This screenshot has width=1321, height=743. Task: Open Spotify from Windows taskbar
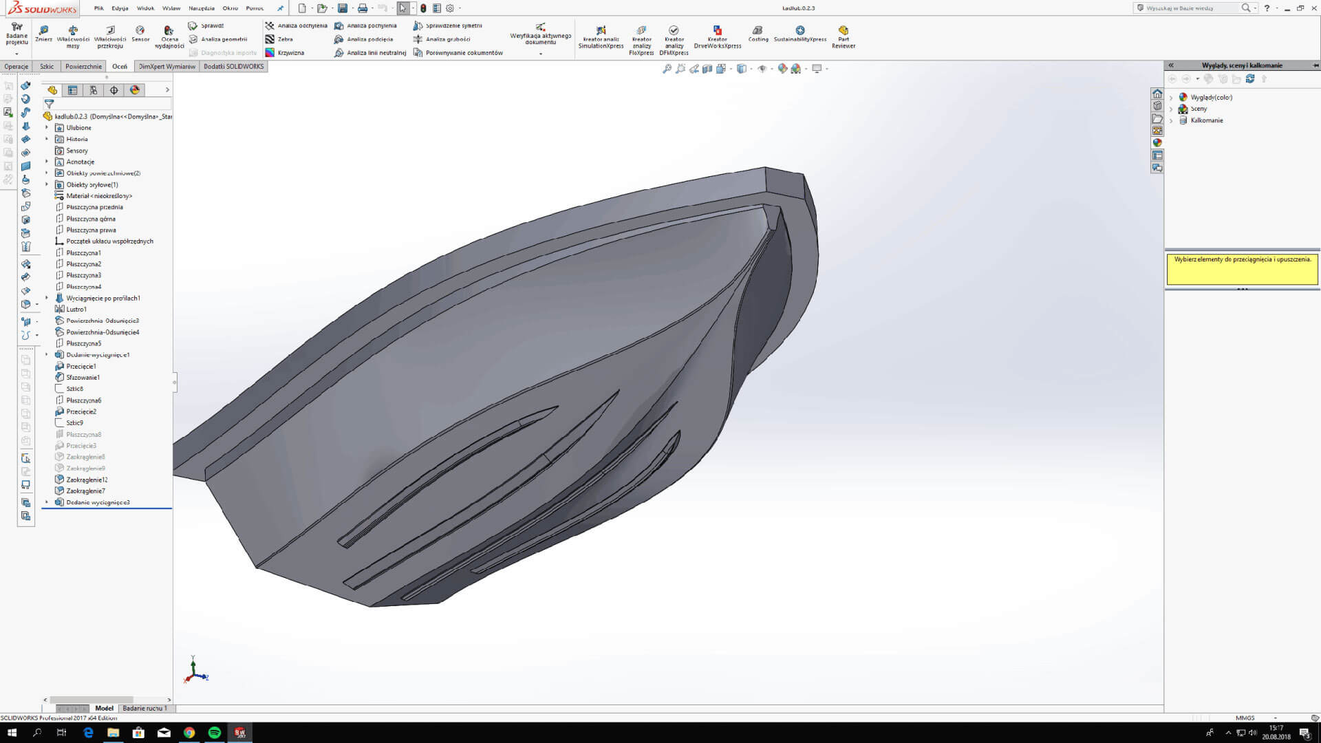coord(214,733)
